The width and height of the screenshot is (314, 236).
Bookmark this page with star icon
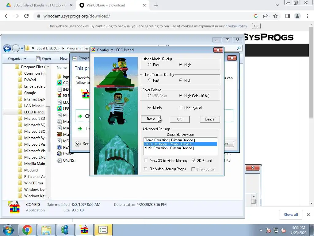click(275, 16)
